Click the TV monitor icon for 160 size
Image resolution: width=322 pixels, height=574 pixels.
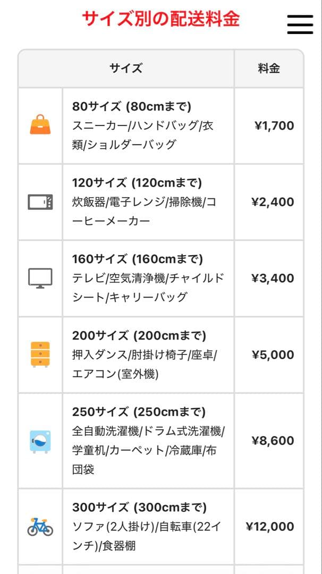[x=40, y=278]
